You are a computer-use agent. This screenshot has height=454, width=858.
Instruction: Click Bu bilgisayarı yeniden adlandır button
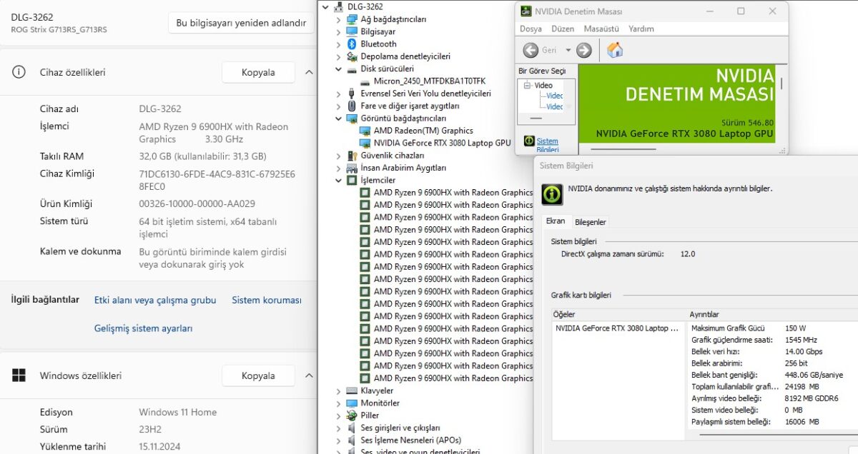(241, 23)
